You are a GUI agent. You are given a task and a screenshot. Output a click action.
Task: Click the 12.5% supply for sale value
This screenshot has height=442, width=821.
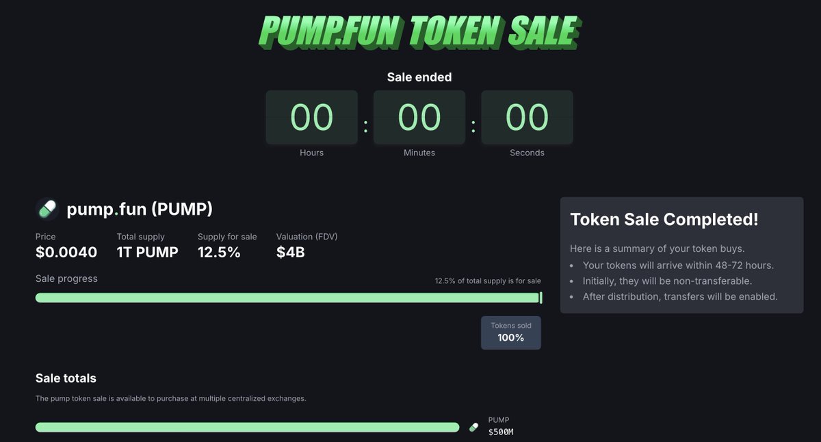coord(219,252)
